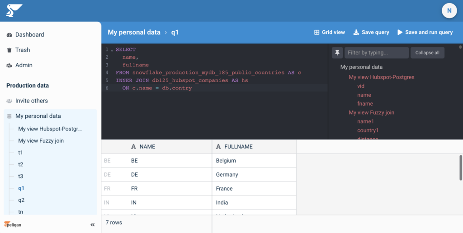The image size is (463, 233).
Task: Select vid column in schema tree
Action: [x=361, y=86]
